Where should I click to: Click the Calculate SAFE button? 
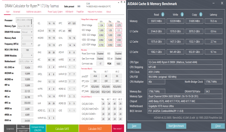[x=62, y=129]
